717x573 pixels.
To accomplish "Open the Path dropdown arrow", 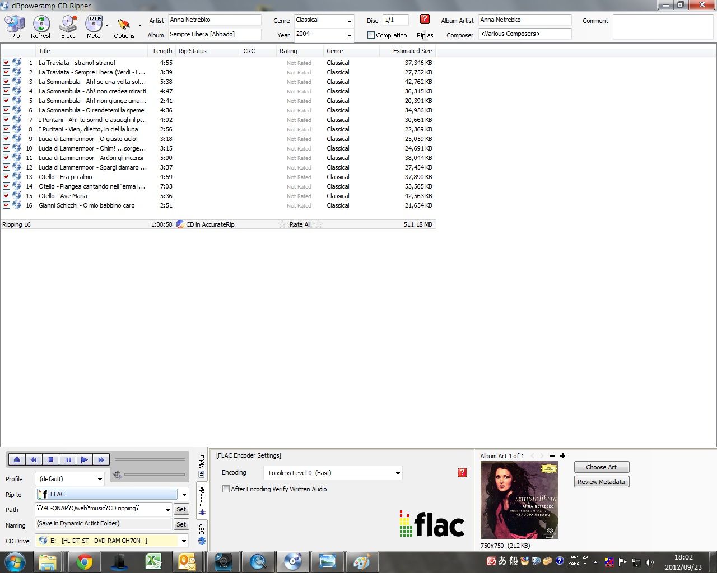I will tap(167, 509).
